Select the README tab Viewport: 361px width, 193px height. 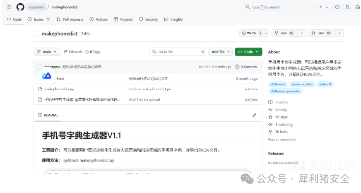click(48, 115)
